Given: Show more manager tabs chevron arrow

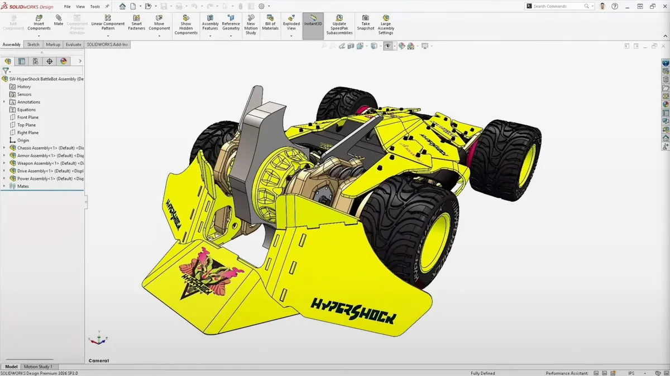Looking at the screenshot, I should pyautogui.click(x=80, y=61).
